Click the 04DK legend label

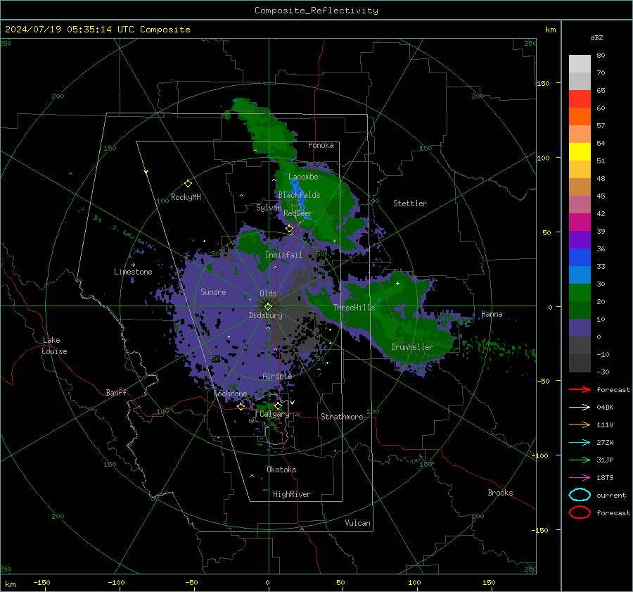coord(605,408)
